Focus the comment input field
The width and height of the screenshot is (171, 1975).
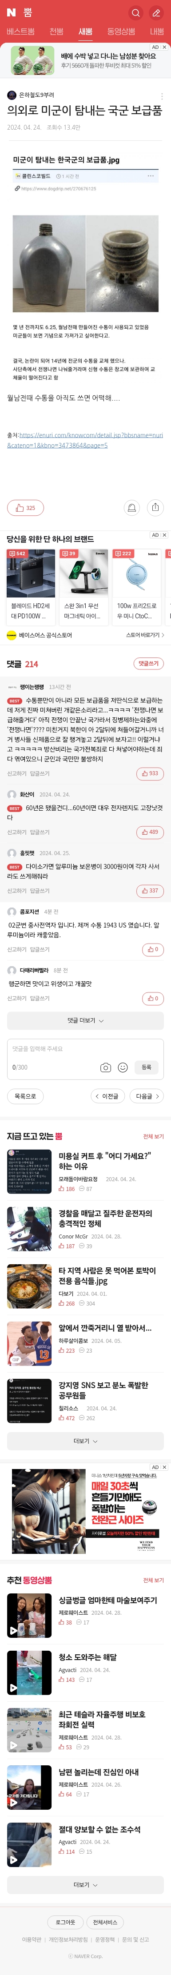tap(85, 1048)
